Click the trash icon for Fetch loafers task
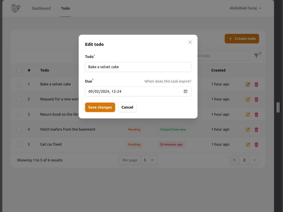Viewport: 283px width, 212px height. 256,129
